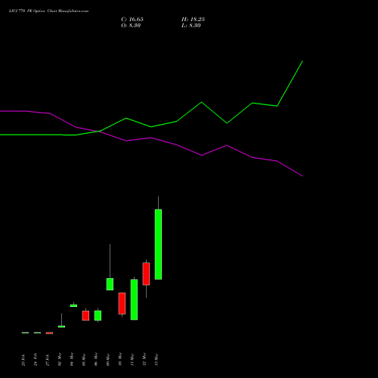378x378 pixels.
Task: Click the thin green candle above 02 Mar
Action: tap(61, 327)
